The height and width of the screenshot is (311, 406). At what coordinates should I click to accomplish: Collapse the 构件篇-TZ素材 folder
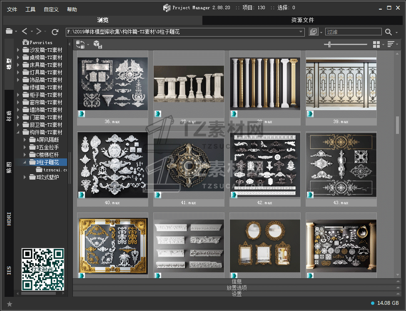pos(18,132)
